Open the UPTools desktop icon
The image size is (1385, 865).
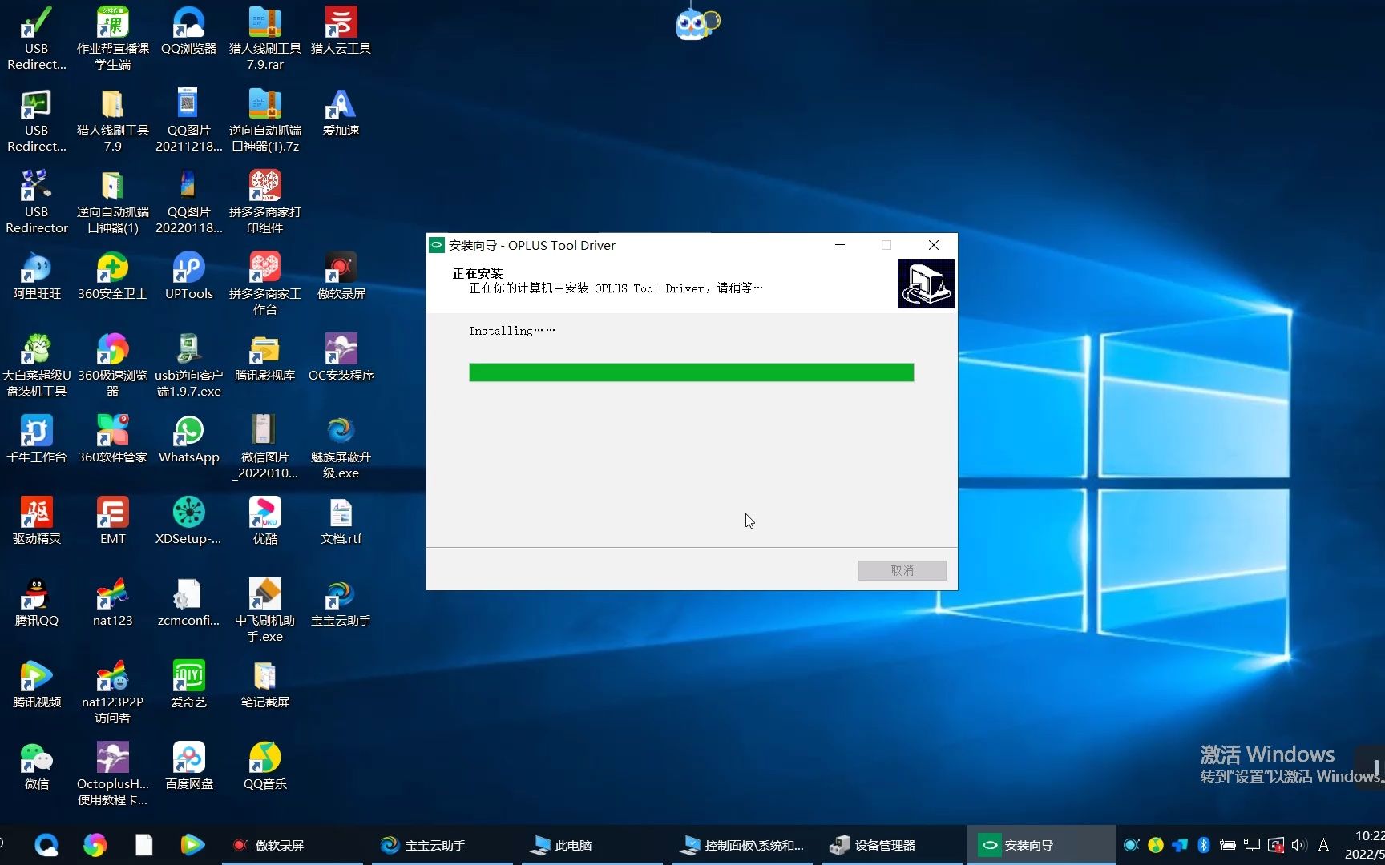[188, 276]
